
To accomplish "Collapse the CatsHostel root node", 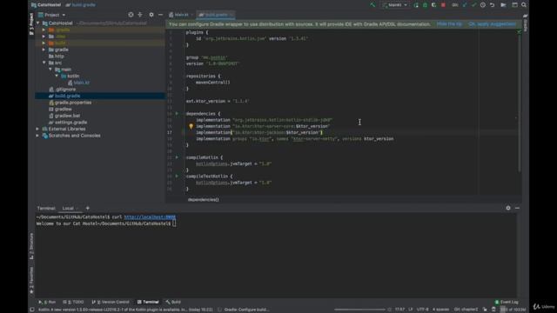I will coord(38,23).
